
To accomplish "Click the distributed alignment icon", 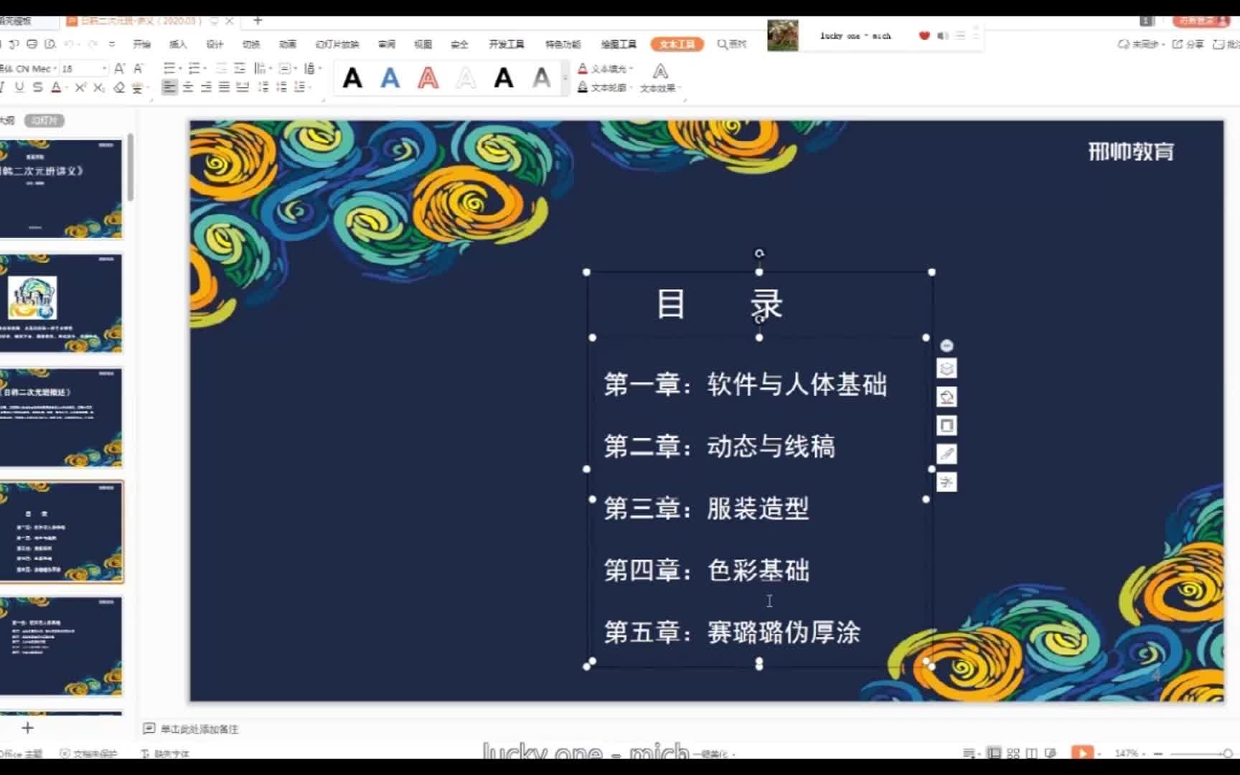I will pos(243,88).
